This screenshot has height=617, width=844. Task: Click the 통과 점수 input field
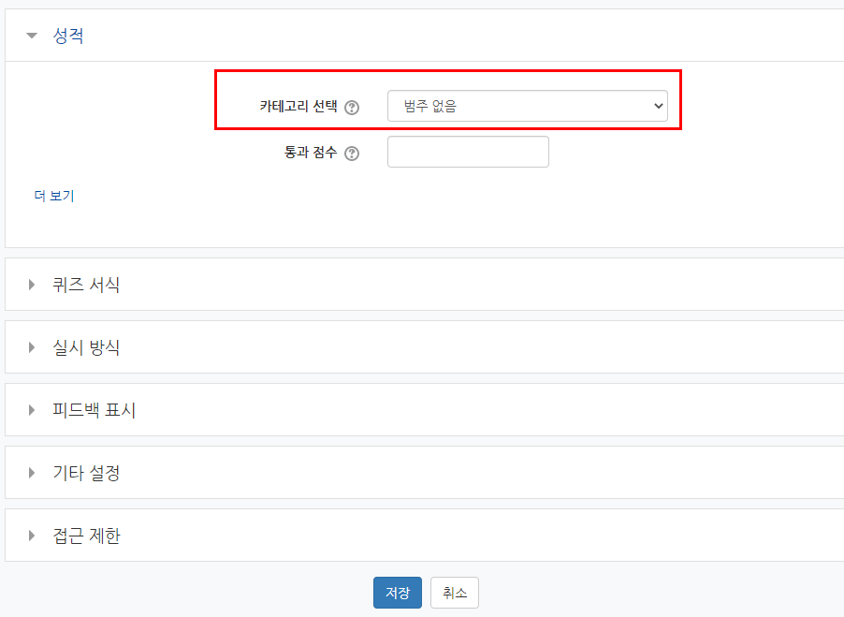(468, 152)
